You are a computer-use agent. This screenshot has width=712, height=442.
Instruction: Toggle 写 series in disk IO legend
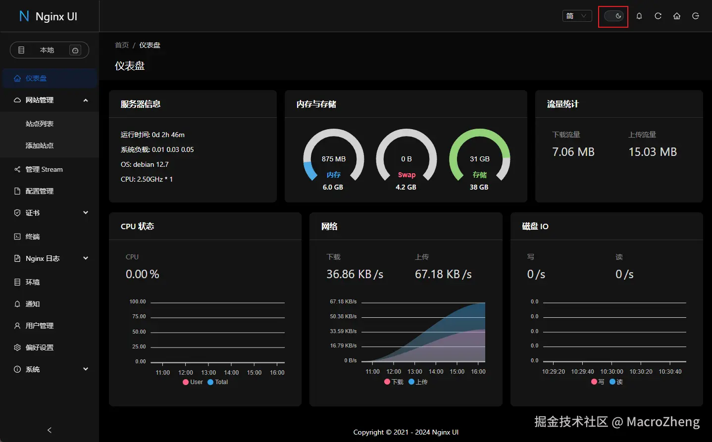click(598, 382)
